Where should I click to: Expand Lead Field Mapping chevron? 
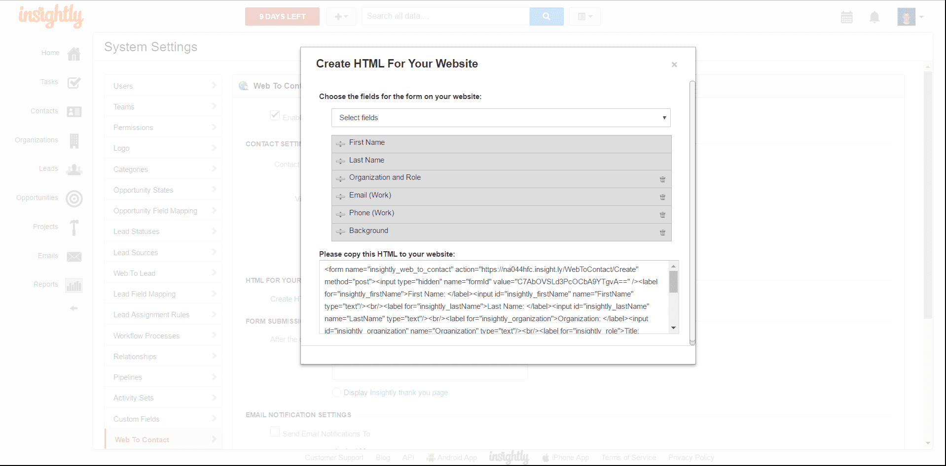[x=214, y=294]
